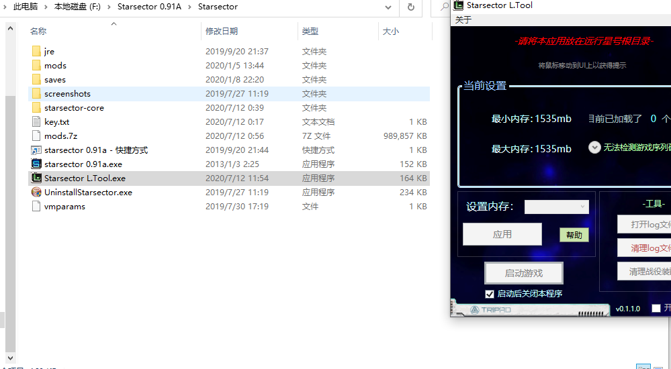The height and width of the screenshot is (369, 671).
Task: Open the 设置内存 memory dropdown
Action: 556,207
